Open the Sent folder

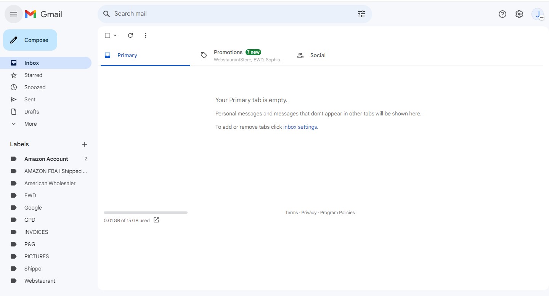(46, 99)
